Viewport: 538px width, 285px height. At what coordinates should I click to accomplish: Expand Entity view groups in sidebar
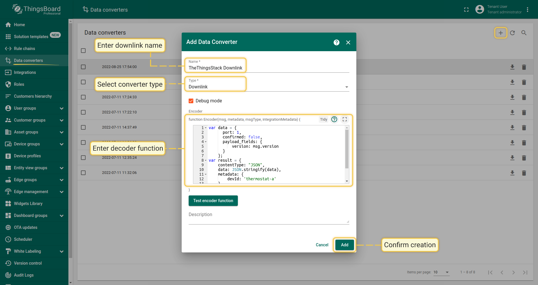62,168
